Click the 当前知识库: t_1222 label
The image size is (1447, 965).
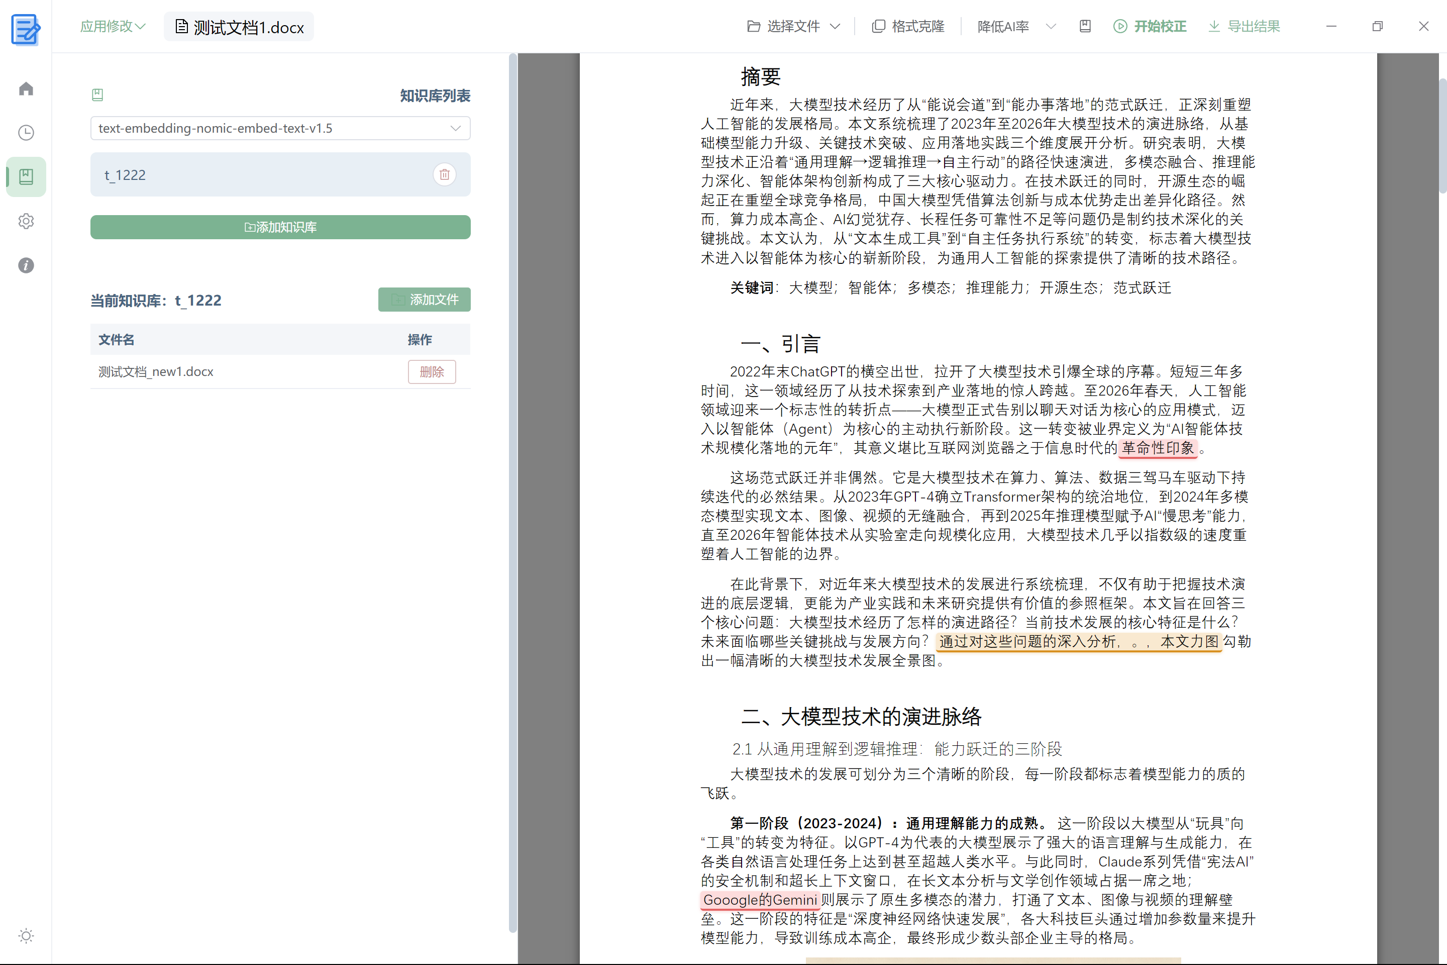(156, 301)
